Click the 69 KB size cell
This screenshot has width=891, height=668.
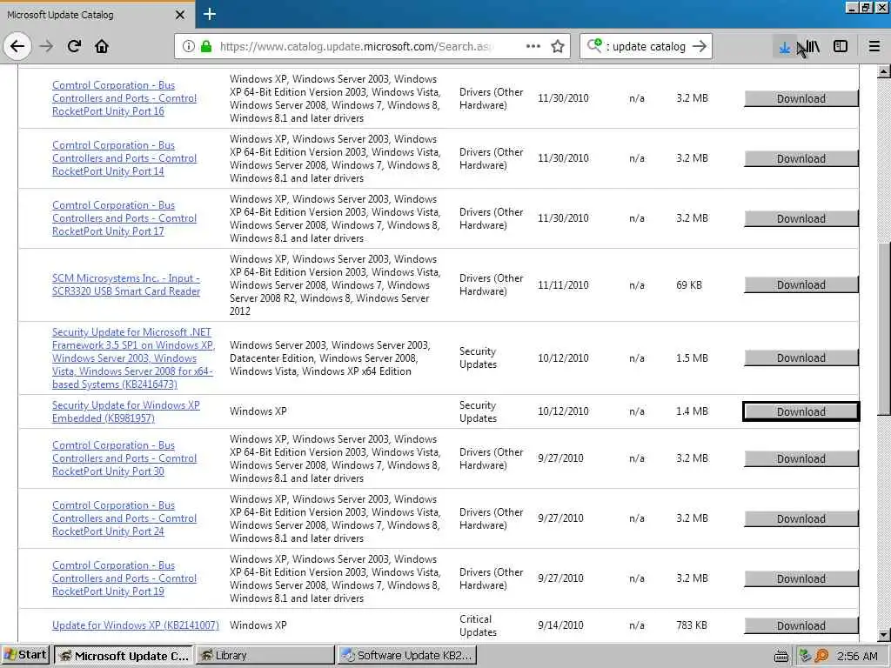pos(689,284)
